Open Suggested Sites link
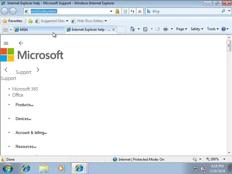The image size is (232, 174). (x=52, y=21)
